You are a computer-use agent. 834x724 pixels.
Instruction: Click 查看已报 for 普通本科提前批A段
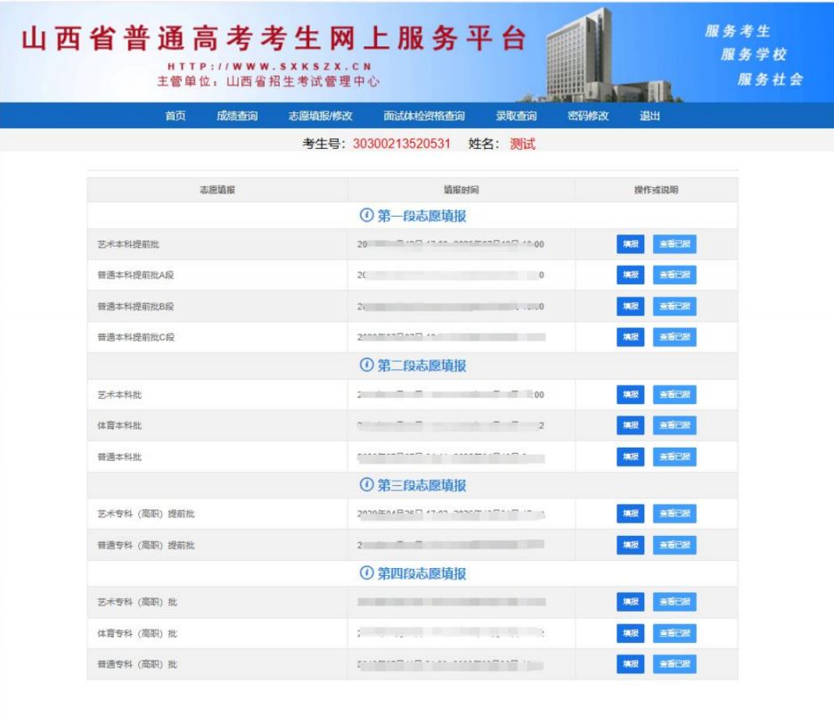(675, 275)
